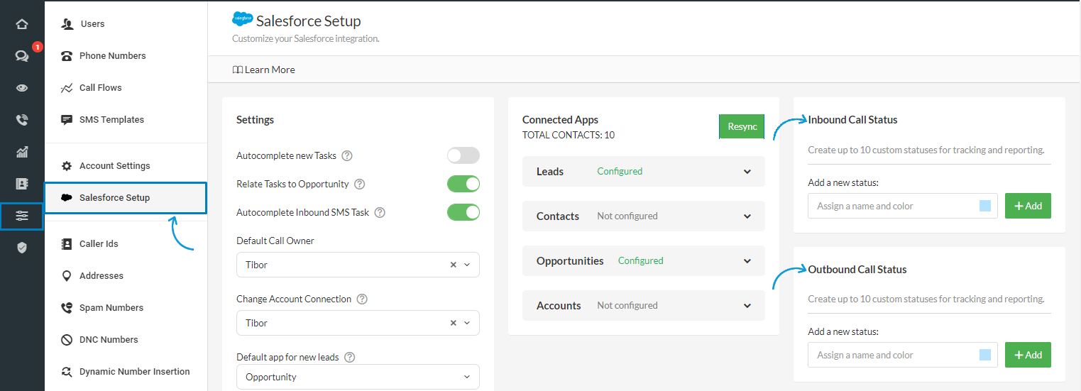Click the eye monitoring icon
The height and width of the screenshot is (391, 1081).
22,88
